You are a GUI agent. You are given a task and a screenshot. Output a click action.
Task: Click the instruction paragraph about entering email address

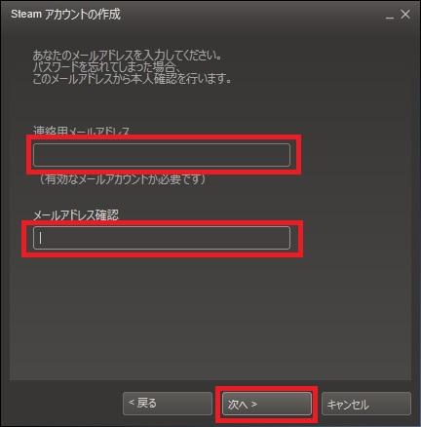point(132,67)
